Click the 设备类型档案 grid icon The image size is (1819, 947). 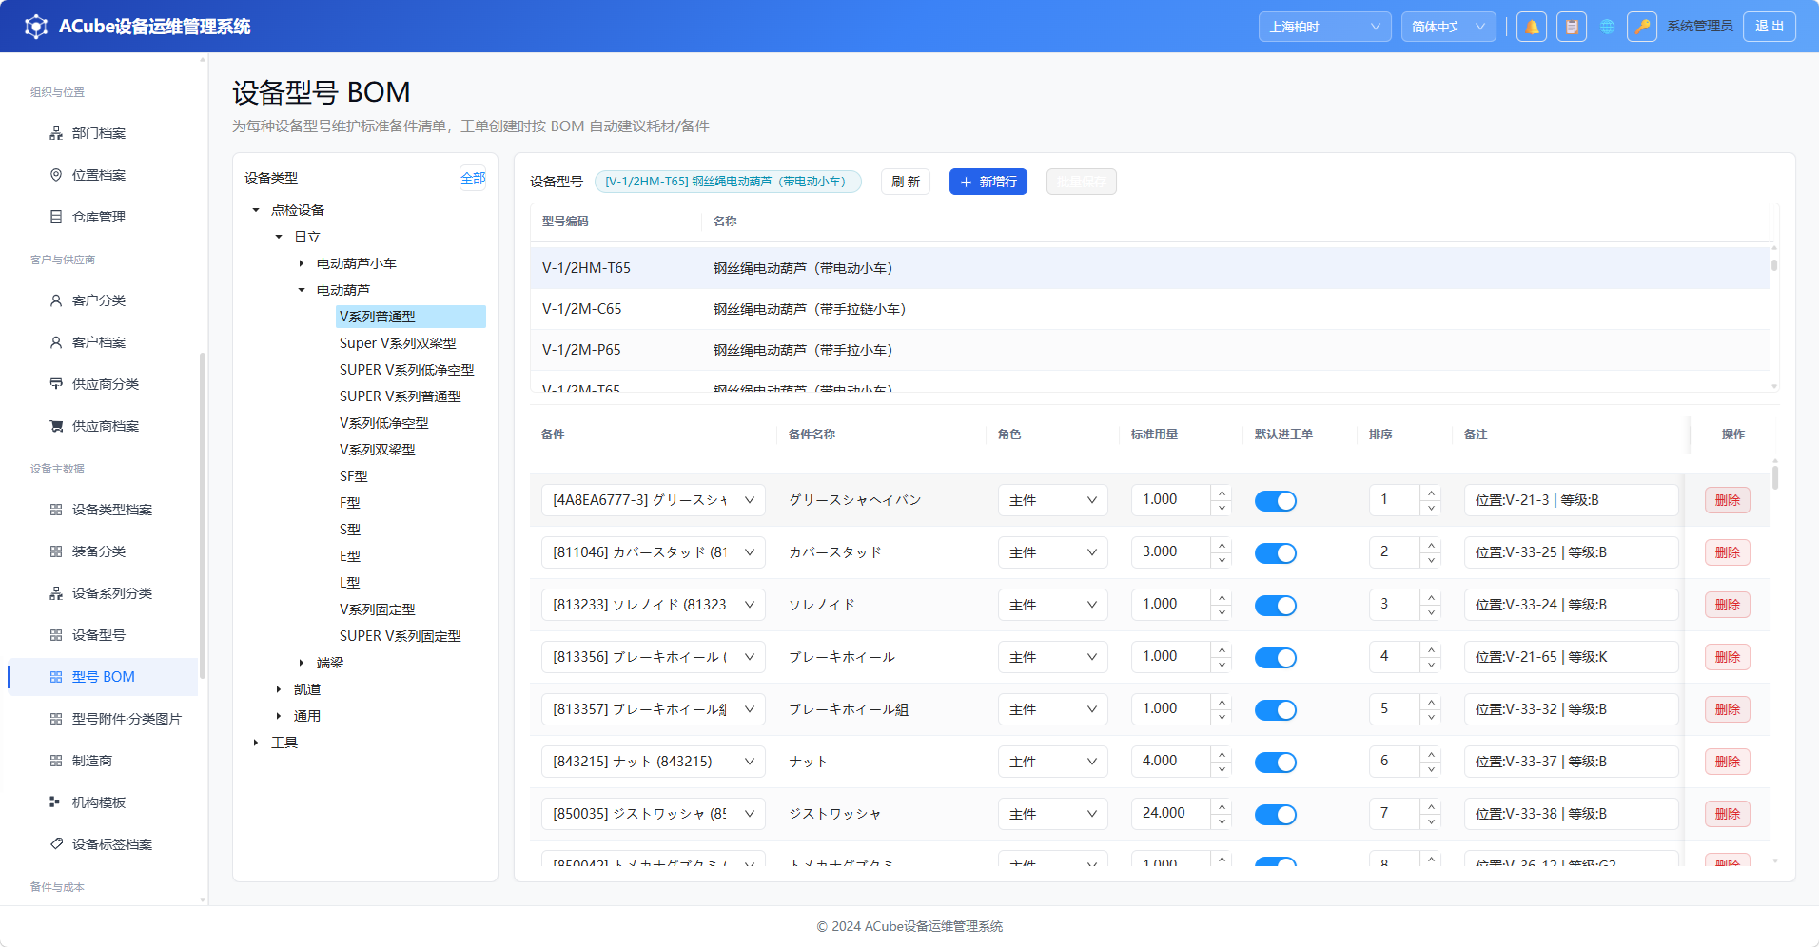click(x=56, y=510)
